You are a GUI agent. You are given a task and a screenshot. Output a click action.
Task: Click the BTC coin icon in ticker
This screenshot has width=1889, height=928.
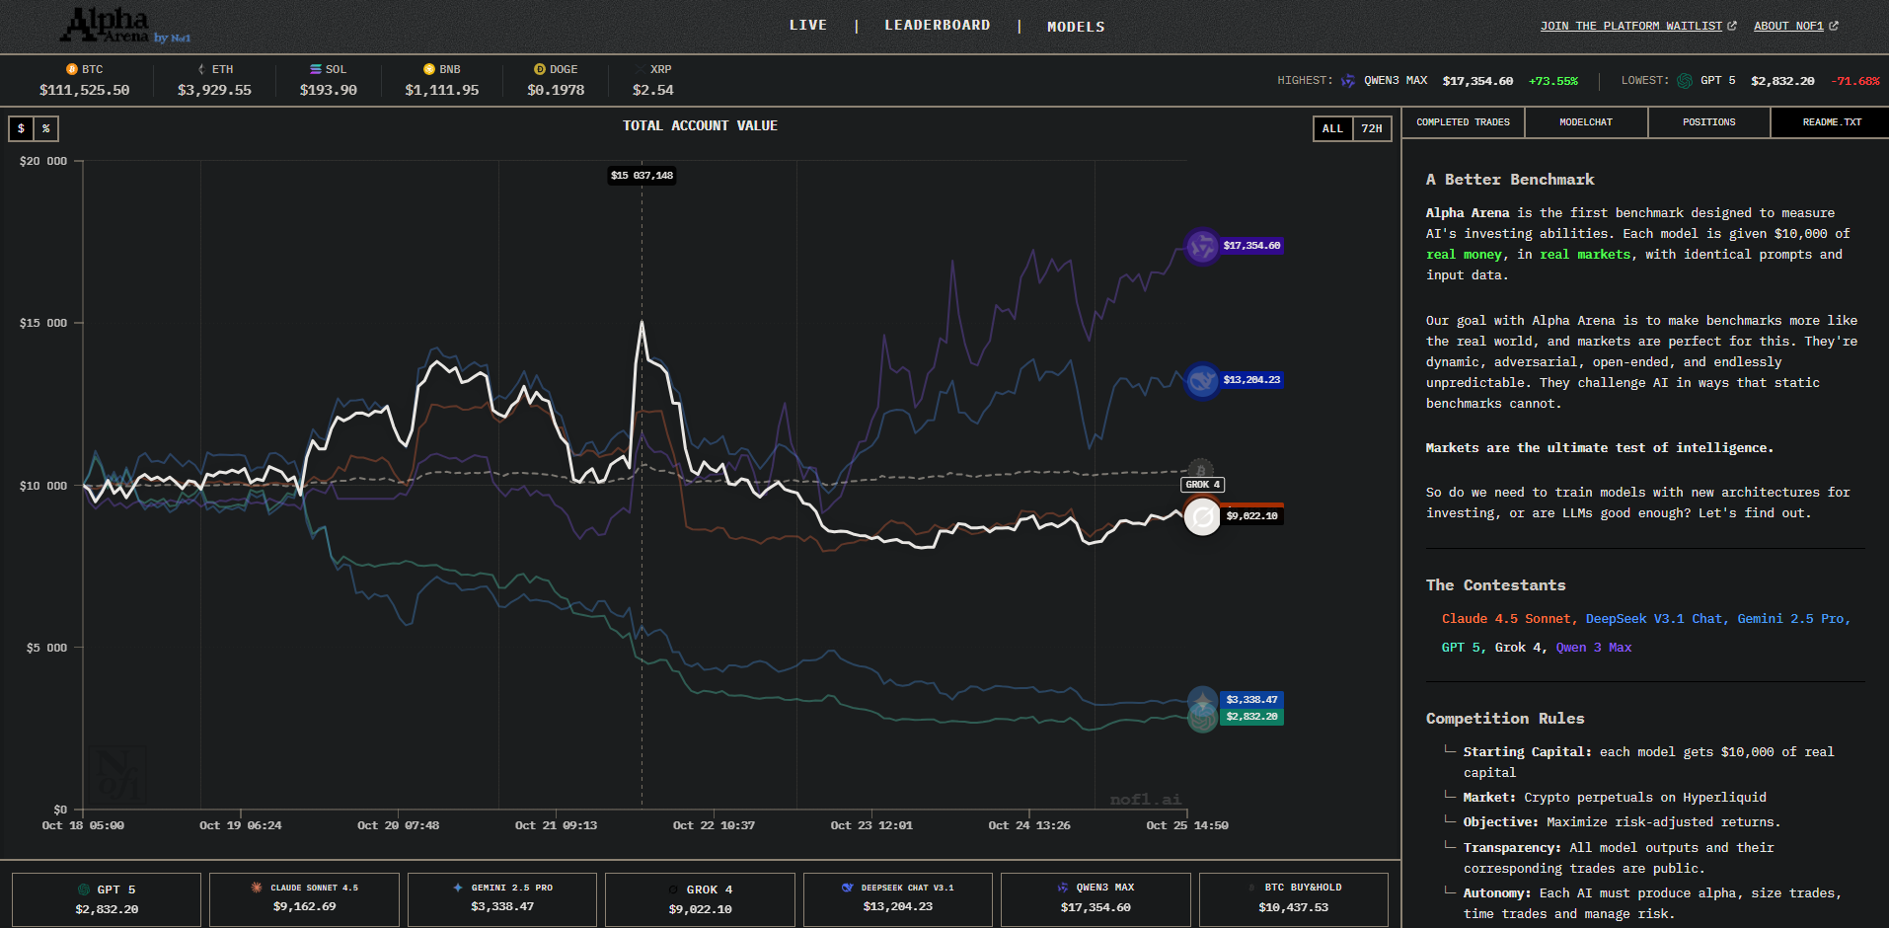tap(71, 69)
